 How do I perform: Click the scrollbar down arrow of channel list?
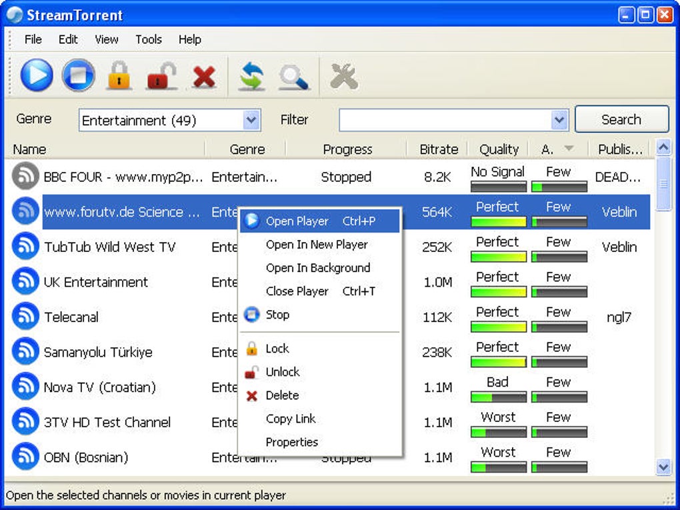[x=663, y=467]
